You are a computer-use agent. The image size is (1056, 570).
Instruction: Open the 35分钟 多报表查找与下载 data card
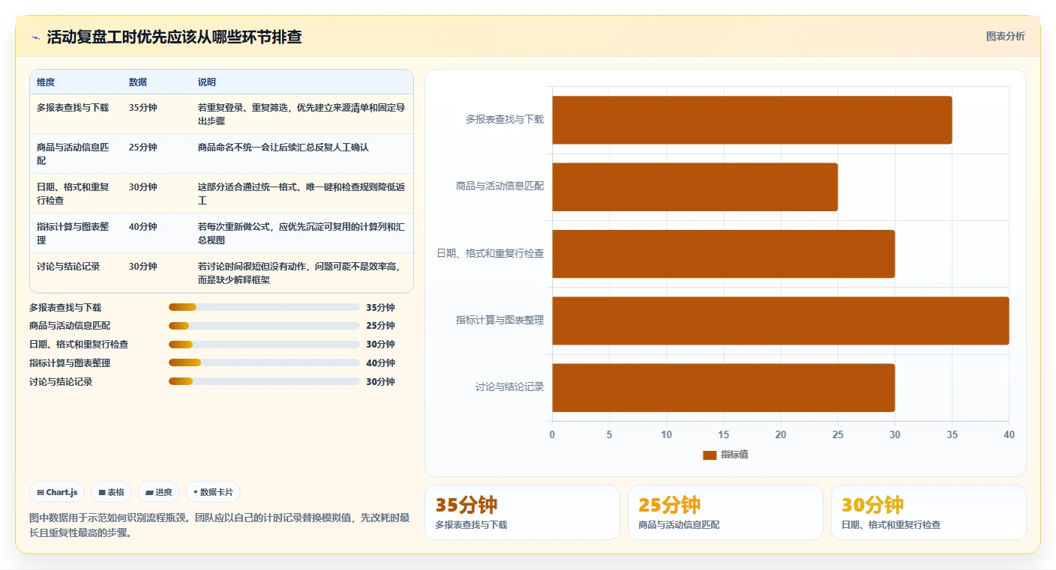[x=522, y=512]
